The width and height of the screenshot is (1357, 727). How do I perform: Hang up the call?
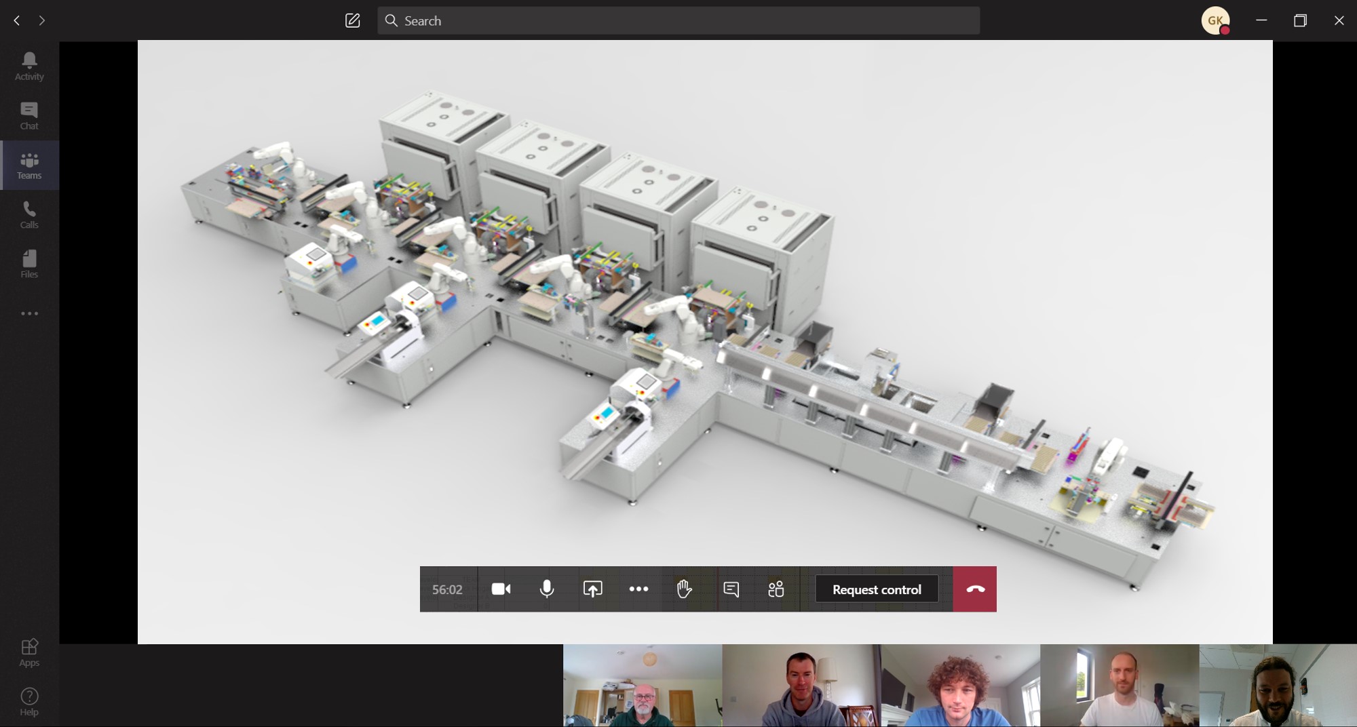[x=974, y=589]
